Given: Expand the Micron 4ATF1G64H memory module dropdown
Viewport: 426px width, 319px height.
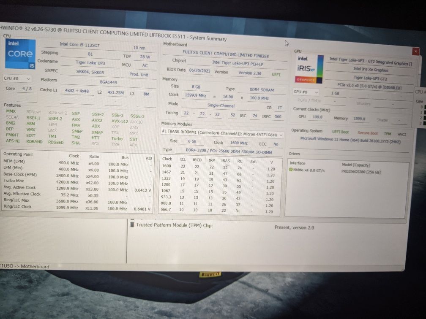Looking at the screenshot, I should click(x=222, y=134).
